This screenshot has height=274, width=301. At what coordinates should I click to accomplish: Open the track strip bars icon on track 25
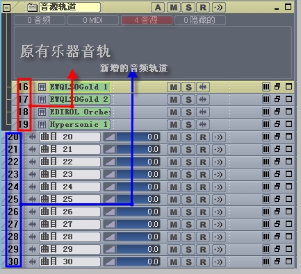(266, 199)
